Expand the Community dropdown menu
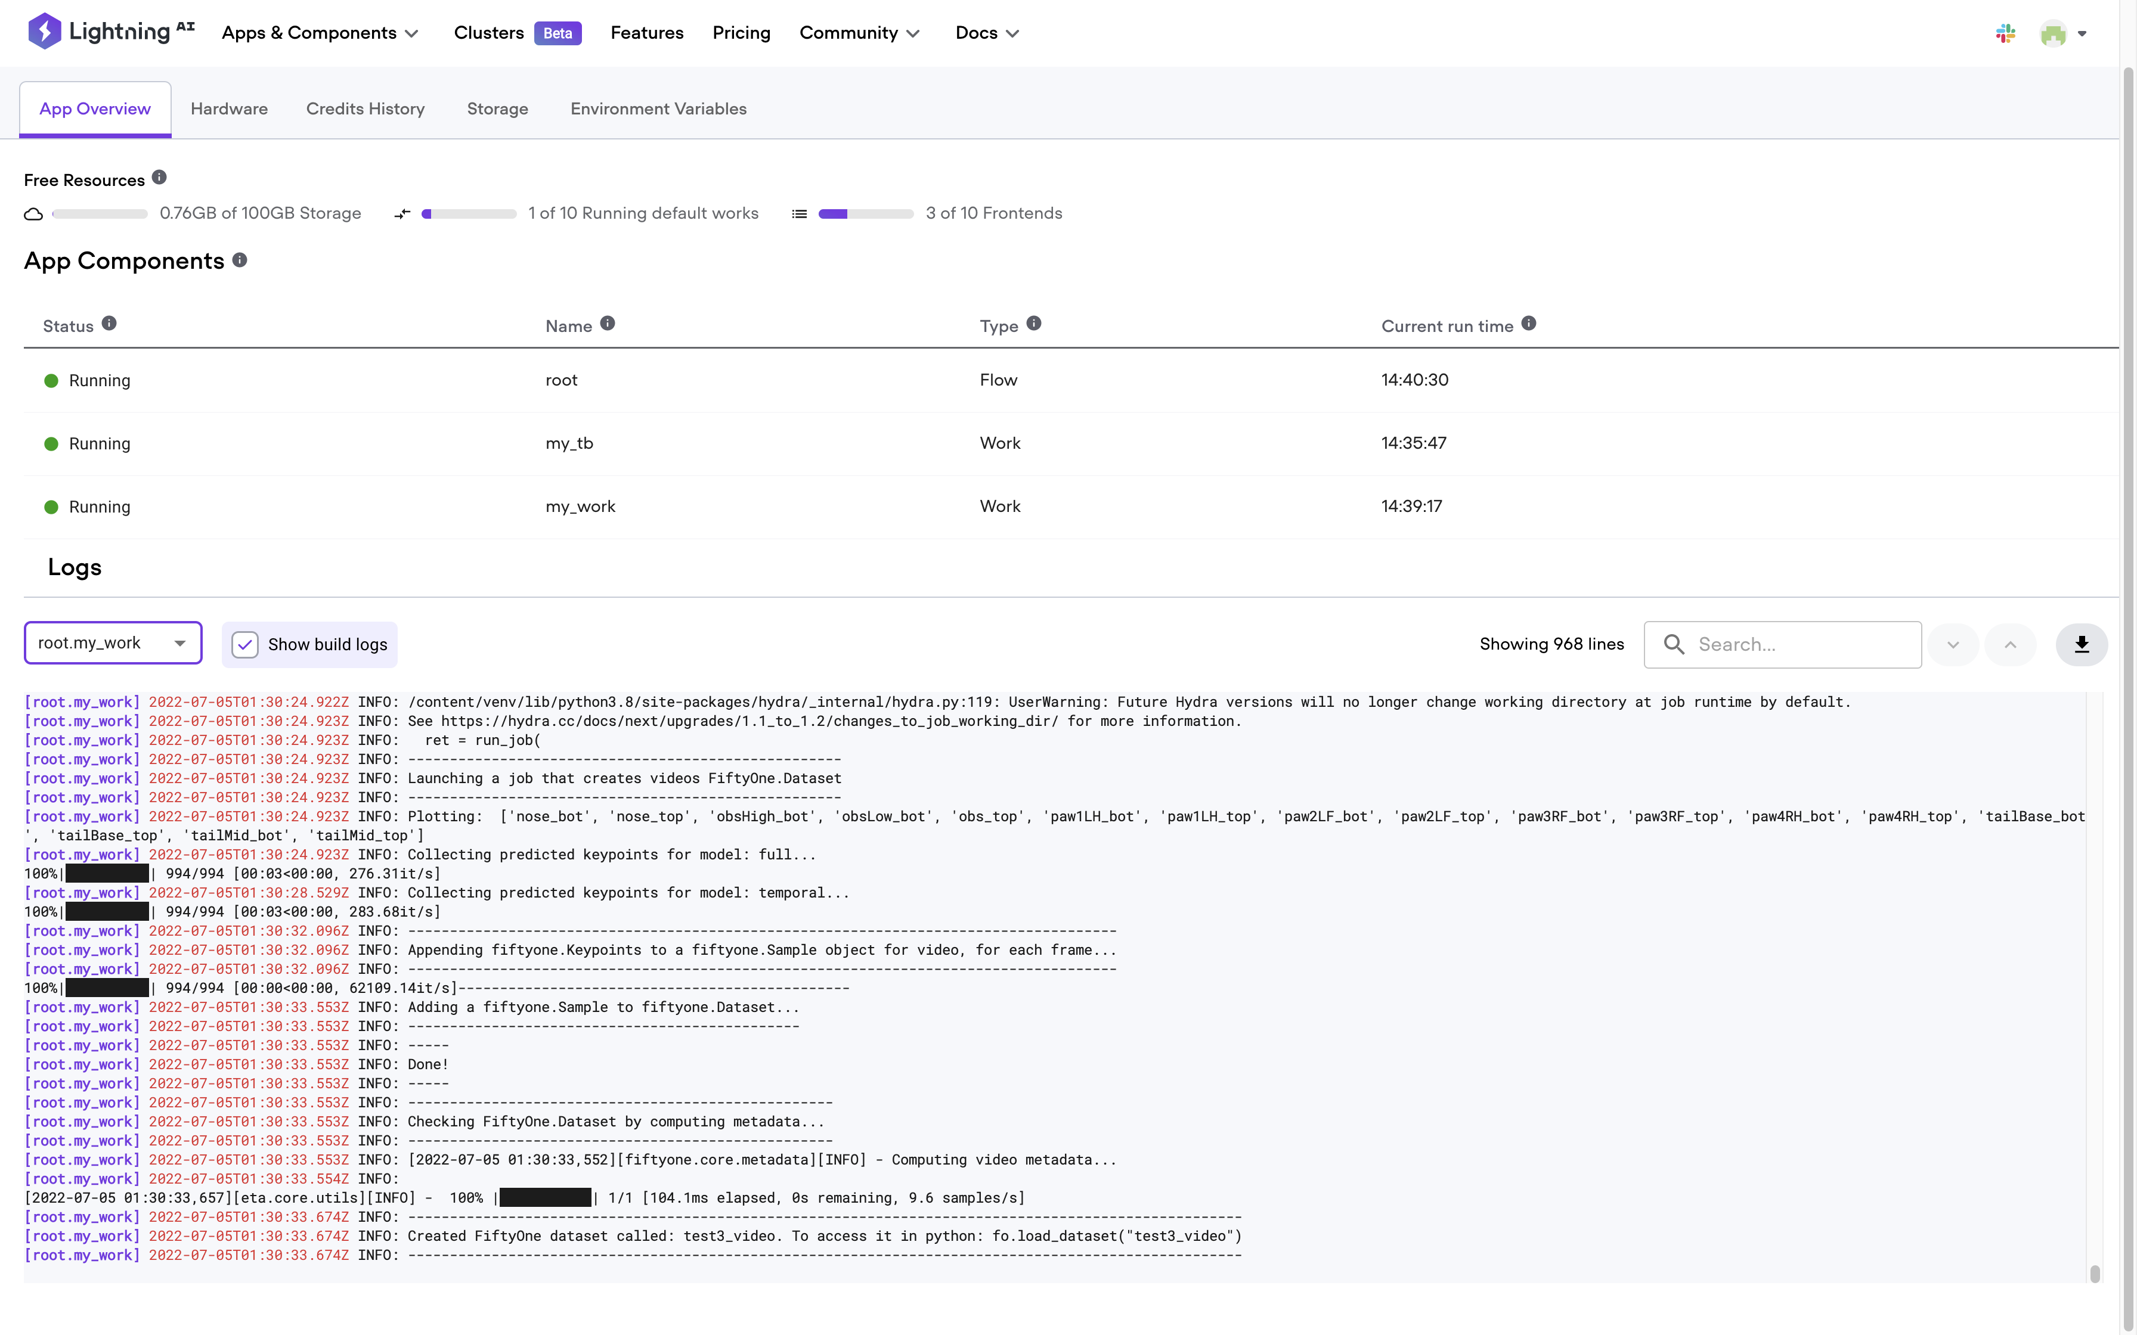2137x1335 pixels. pyautogui.click(x=859, y=33)
